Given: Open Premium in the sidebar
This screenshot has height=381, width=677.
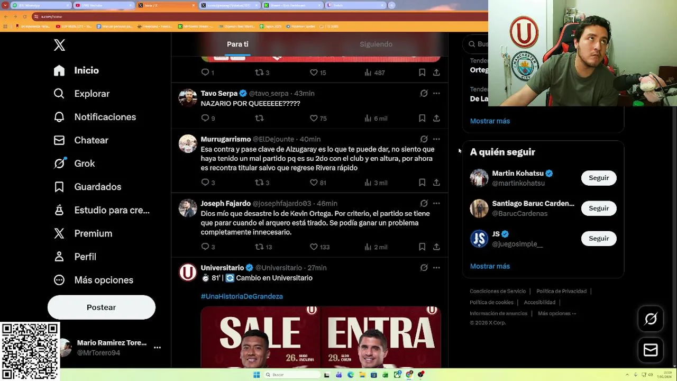Looking at the screenshot, I should 83,233.
